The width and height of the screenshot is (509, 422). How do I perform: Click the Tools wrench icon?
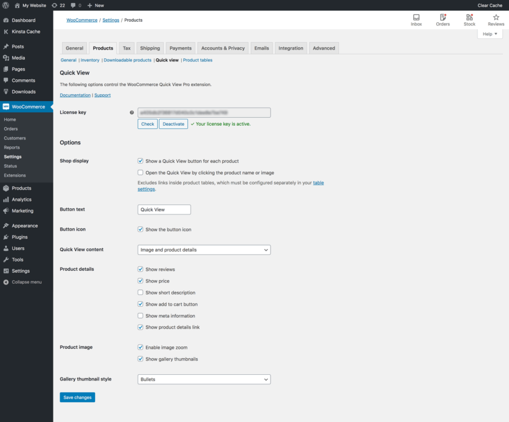[x=6, y=260]
